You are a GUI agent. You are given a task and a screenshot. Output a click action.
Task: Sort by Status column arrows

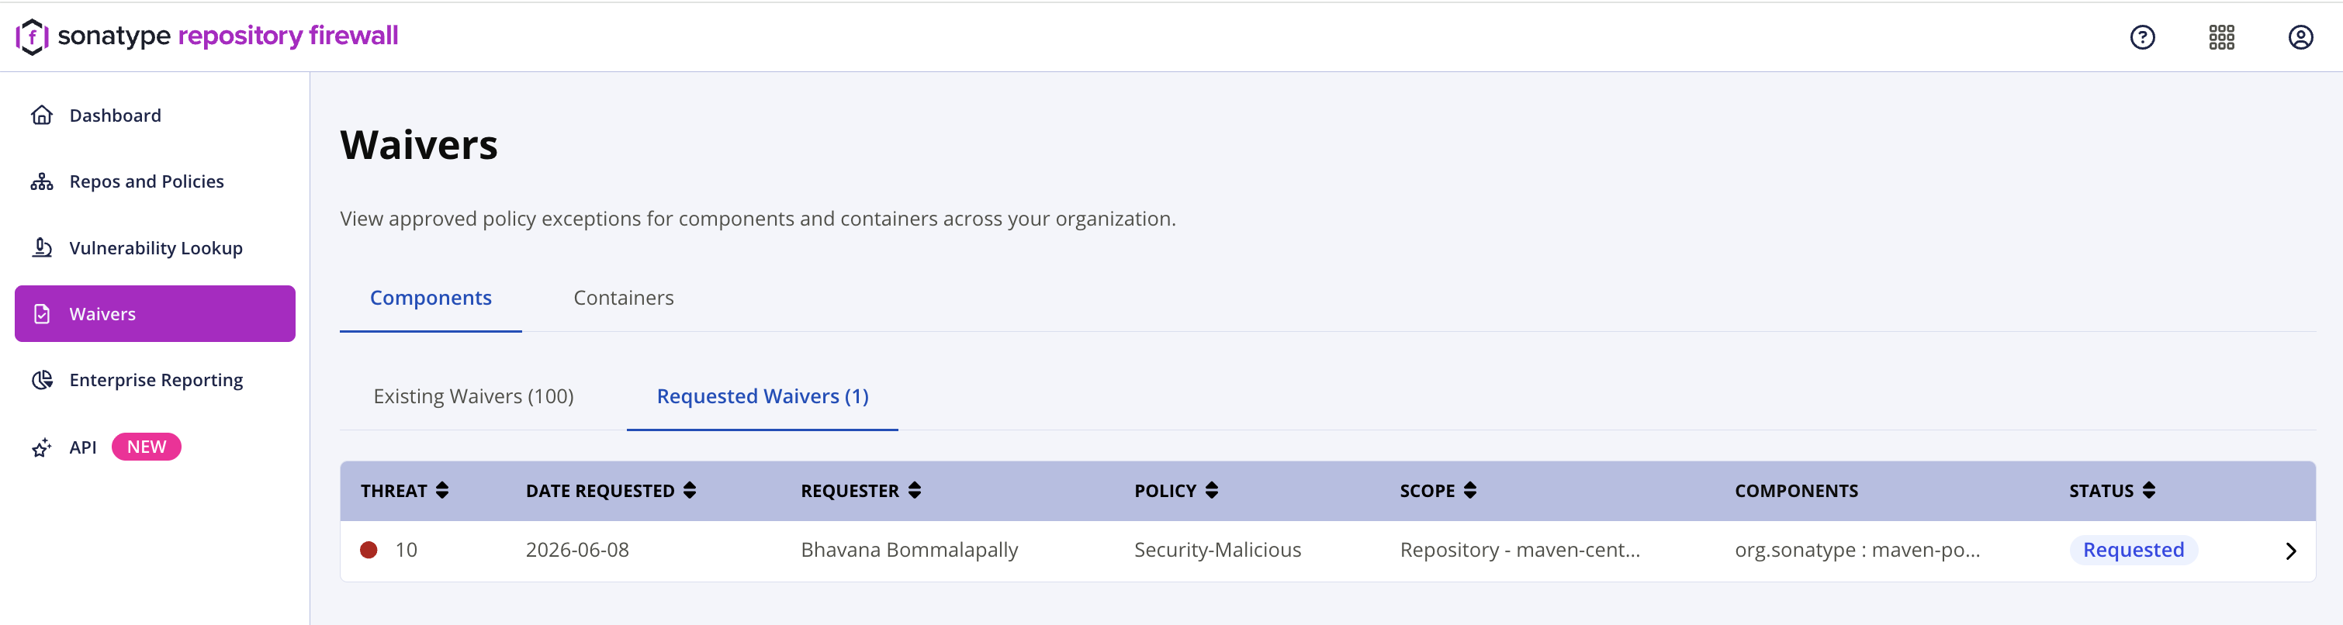(x=2148, y=491)
